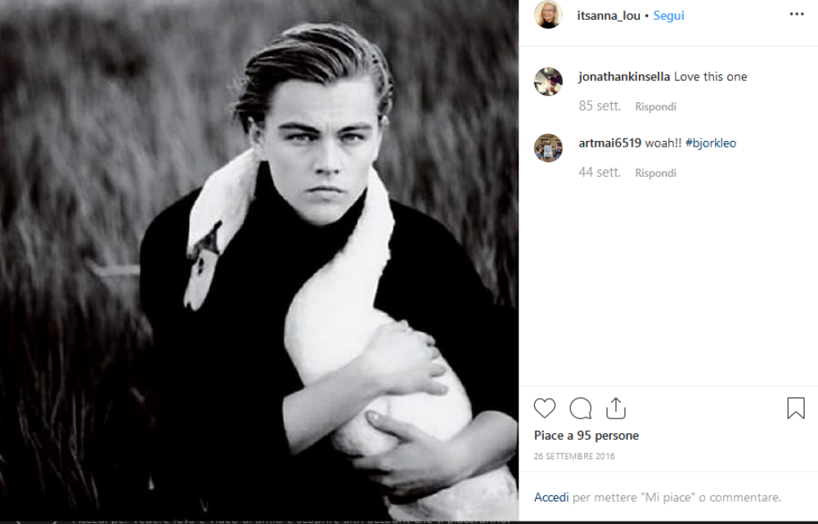Image resolution: width=818 pixels, height=524 pixels.
Task: Open the itsanna_lou username link
Action: point(609,16)
